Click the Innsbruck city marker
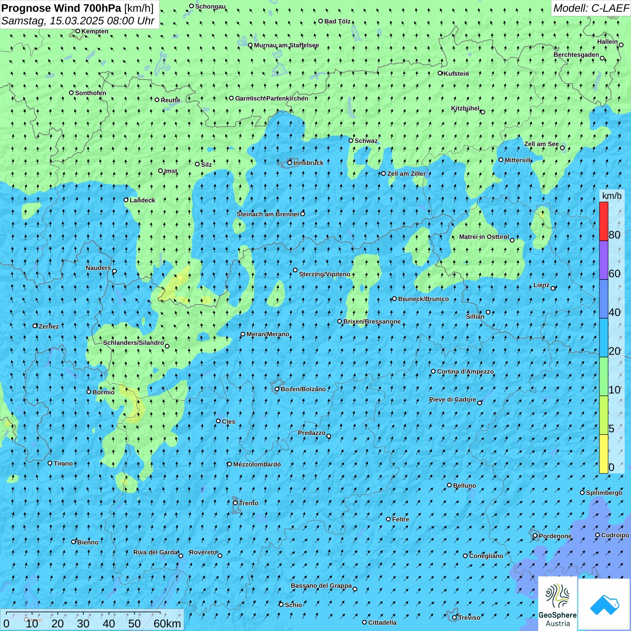Viewport: 631px width, 631px height. (x=290, y=163)
